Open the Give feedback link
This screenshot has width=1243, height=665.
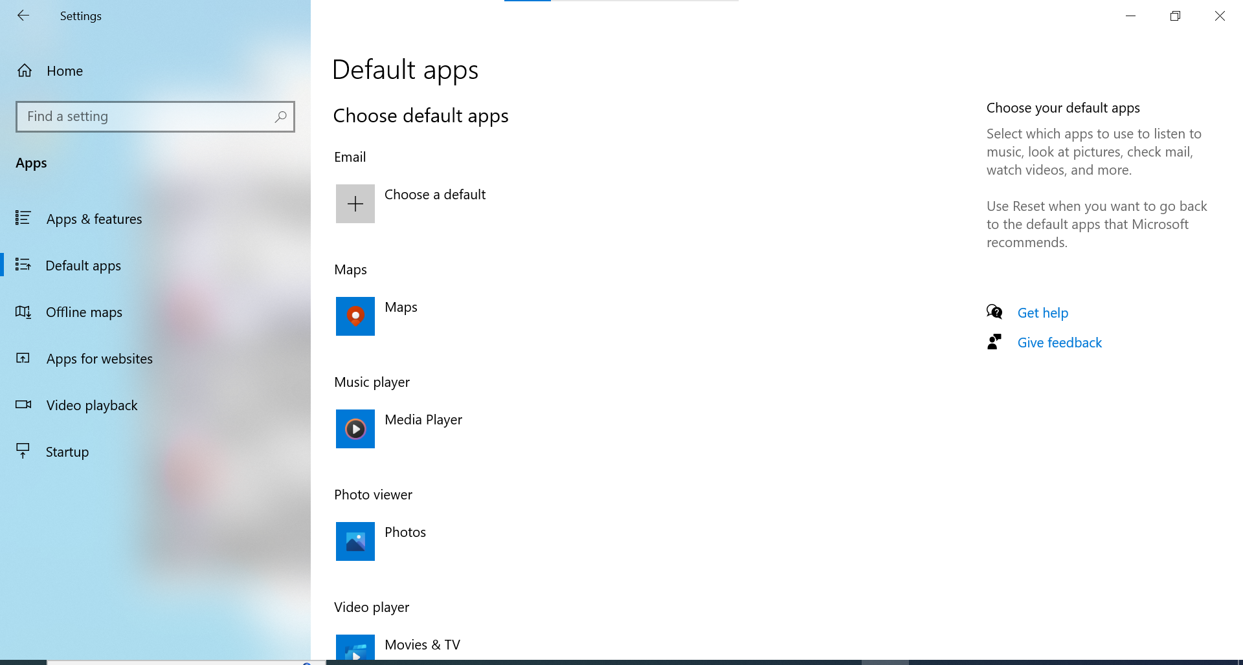(x=1059, y=343)
